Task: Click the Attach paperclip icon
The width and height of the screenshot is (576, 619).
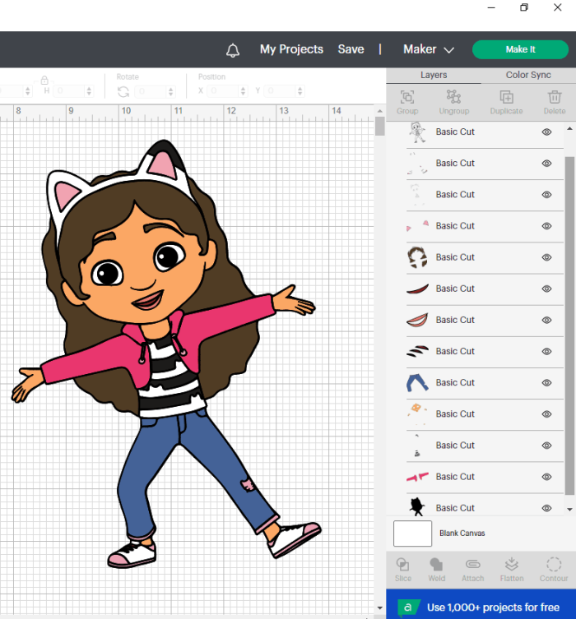Action: point(472,570)
